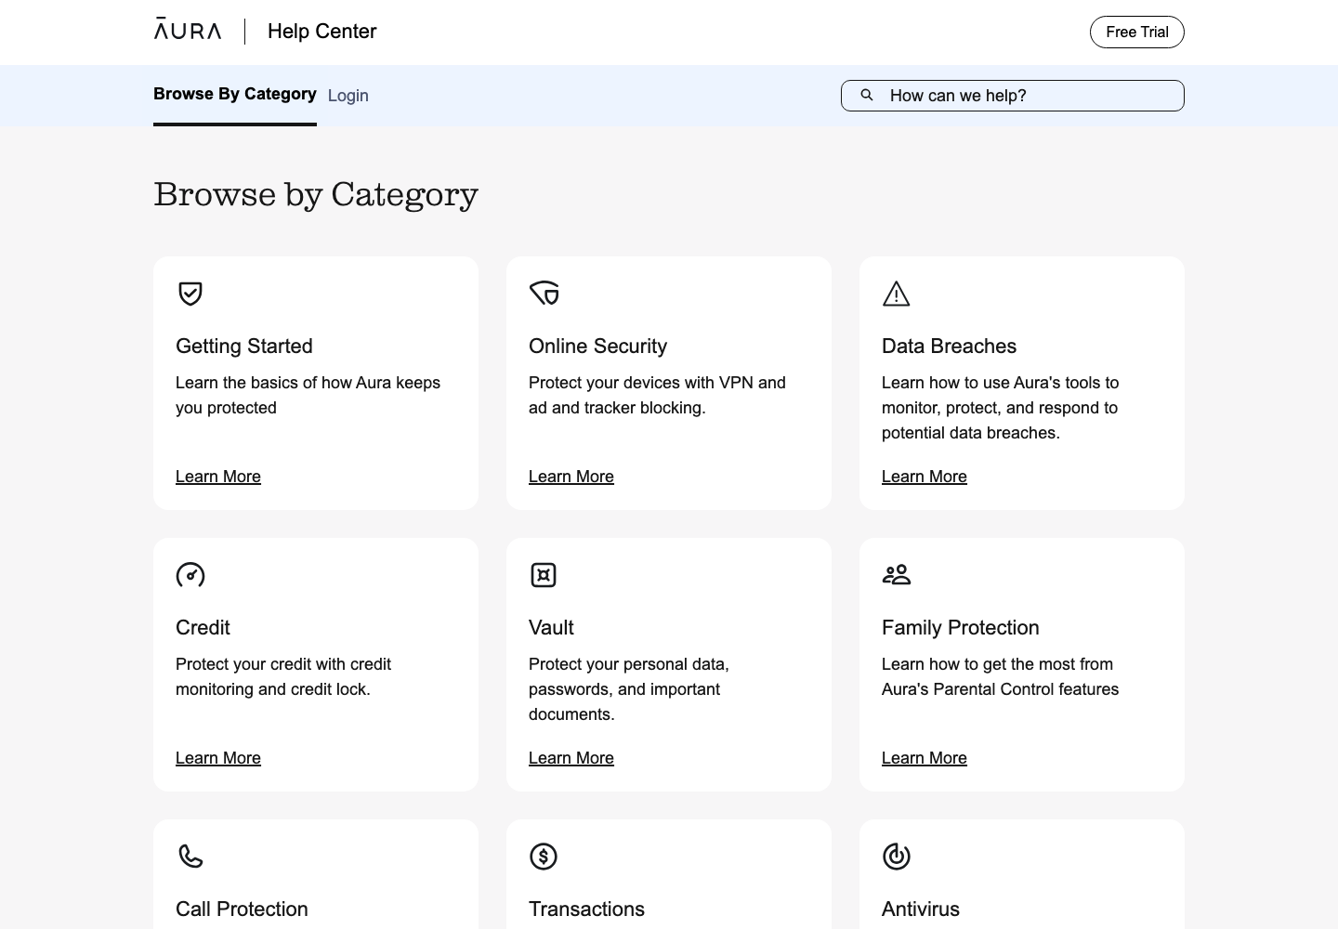Click 'Learn how to use Aura's tools' description
Viewport: 1338px width, 929px height.
pyautogui.click(x=1001, y=408)
